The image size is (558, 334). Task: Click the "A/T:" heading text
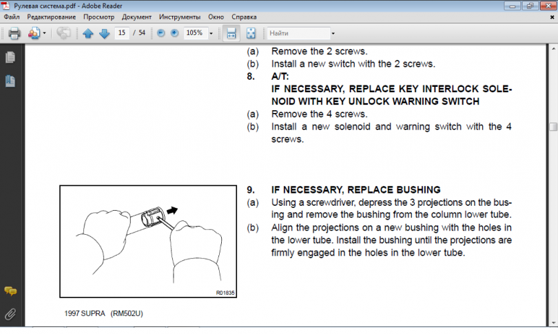point(280,76)
